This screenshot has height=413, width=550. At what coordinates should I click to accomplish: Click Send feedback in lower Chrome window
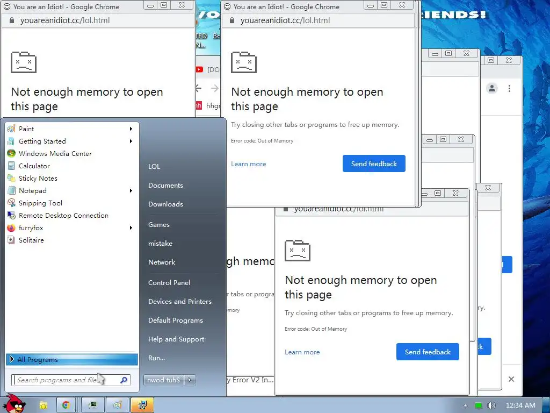tap(428, 352)
